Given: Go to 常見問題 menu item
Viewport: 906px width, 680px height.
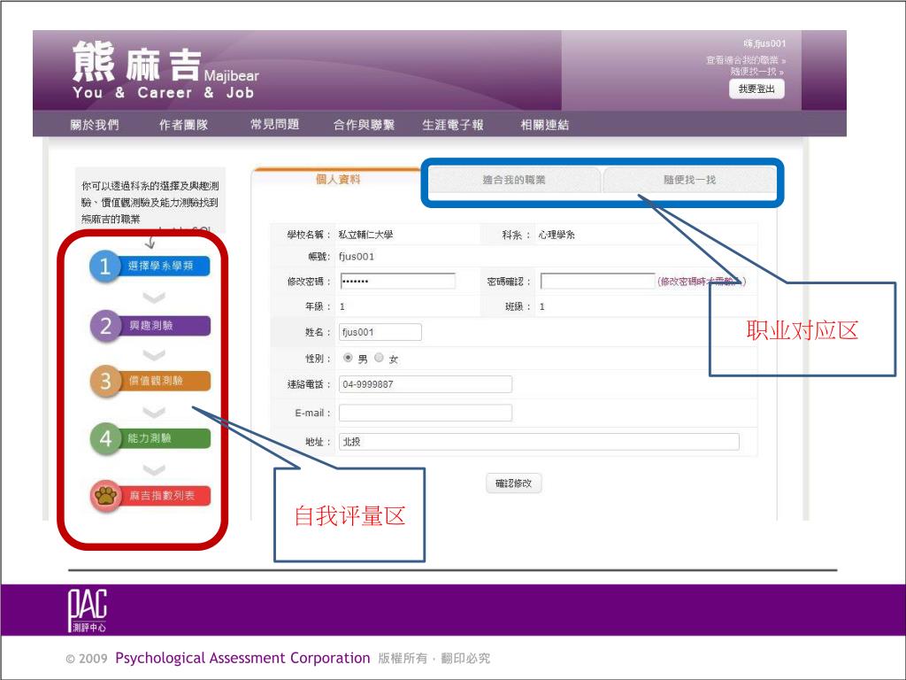Looking at the screenshot, I should 275,125.
